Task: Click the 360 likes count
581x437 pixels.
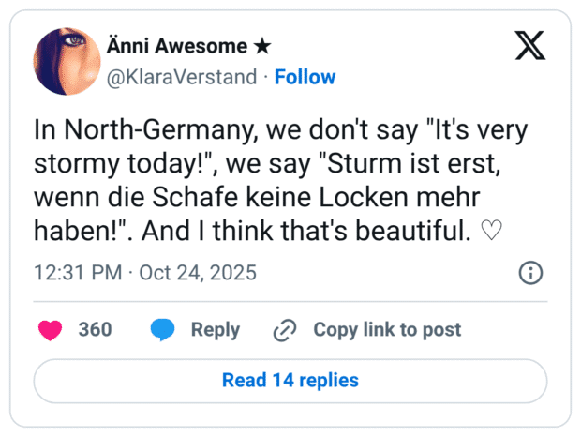Action: pos(95,330)
